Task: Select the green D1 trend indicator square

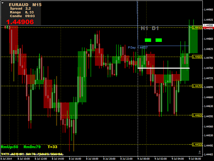Action: (159, 40)
